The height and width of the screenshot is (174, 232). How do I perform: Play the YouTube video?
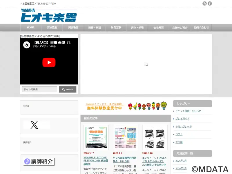(49, 62)
